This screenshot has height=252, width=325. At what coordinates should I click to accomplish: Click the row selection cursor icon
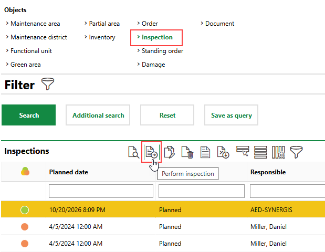point(243,152)
